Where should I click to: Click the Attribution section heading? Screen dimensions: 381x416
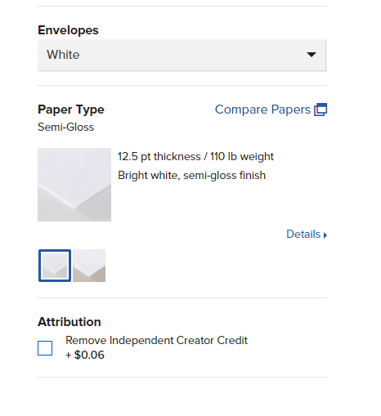pos(69,322)
